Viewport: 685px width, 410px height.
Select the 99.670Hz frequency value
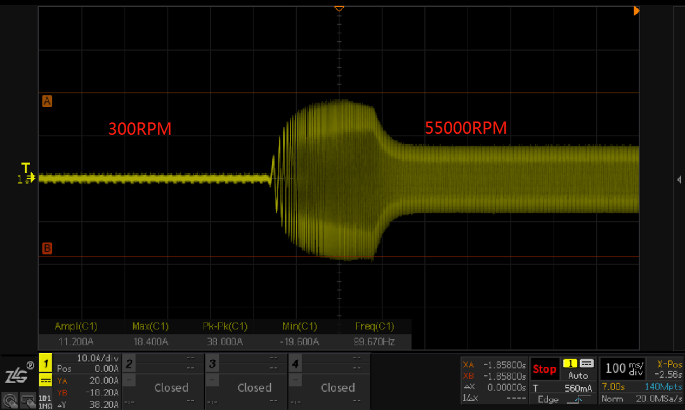(x=374, y=342)
